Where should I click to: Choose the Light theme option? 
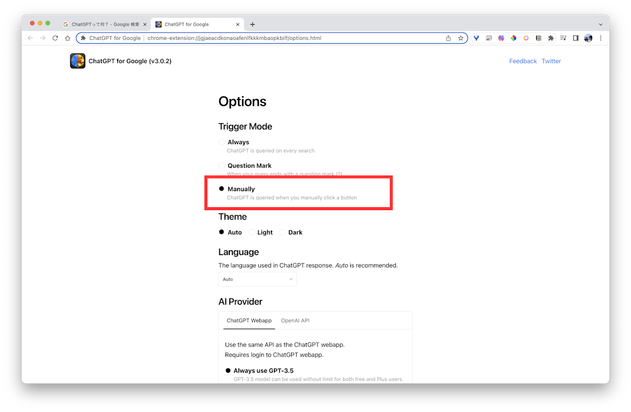252,233
